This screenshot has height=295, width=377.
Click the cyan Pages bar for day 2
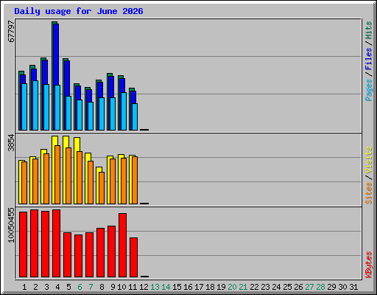(35, 105)
